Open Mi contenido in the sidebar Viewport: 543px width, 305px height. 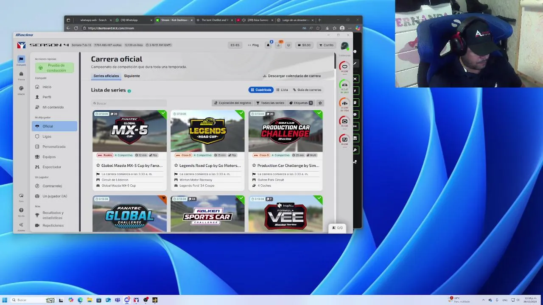click(x=54, y=107)
